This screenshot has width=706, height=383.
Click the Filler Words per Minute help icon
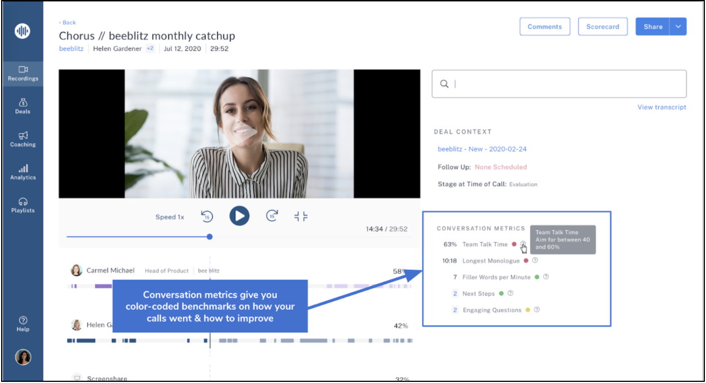[x=546, y=277]
